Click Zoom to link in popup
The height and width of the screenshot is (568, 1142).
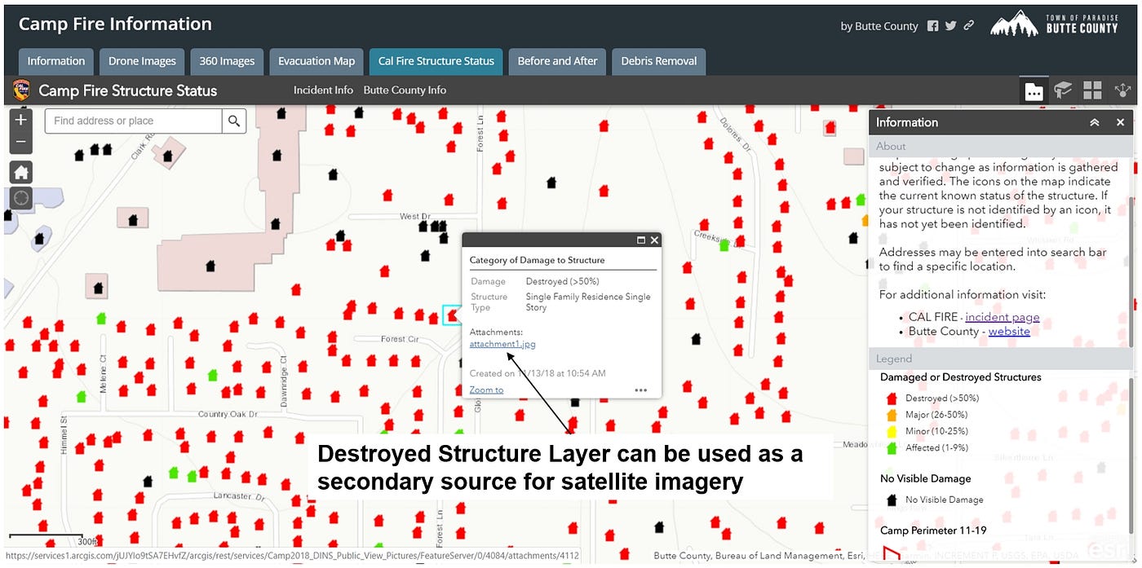(486, 390)
